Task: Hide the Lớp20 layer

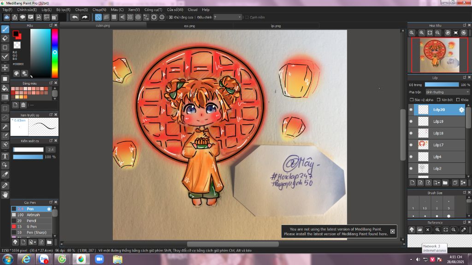Action: (x=411, y=109)
